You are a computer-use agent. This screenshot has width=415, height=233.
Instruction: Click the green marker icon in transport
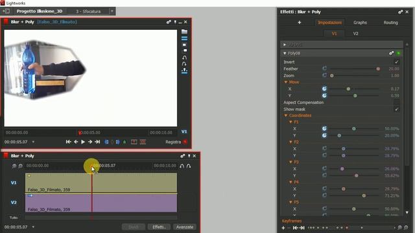point(124,142)
